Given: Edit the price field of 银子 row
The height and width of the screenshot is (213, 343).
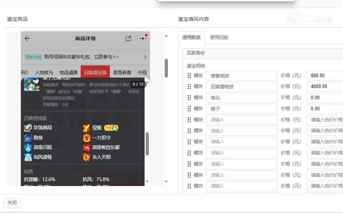Looking at the screenshot, I should click(x=325, y=109).
